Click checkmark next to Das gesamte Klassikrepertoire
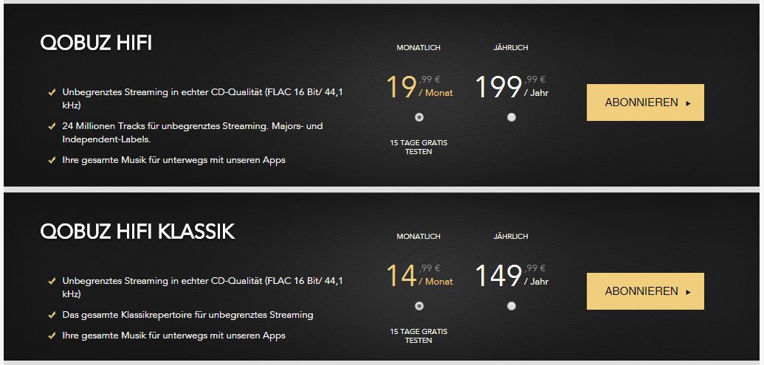Image resolution: width=764 pixels, height=365 pixels. point(51,315)
